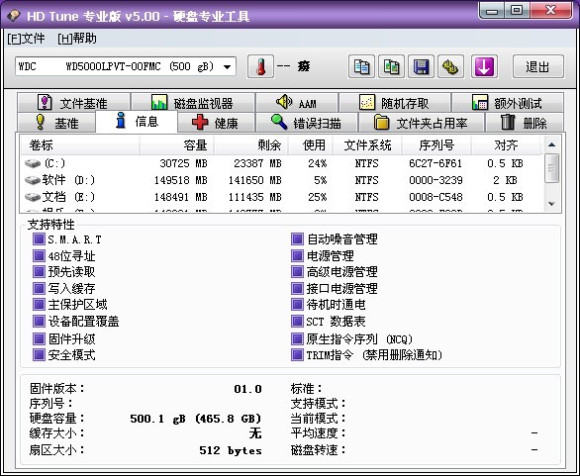Screen dimensions: 580x476
Task: Click the HD Tune title bar app icon
Action: (14, 16)
